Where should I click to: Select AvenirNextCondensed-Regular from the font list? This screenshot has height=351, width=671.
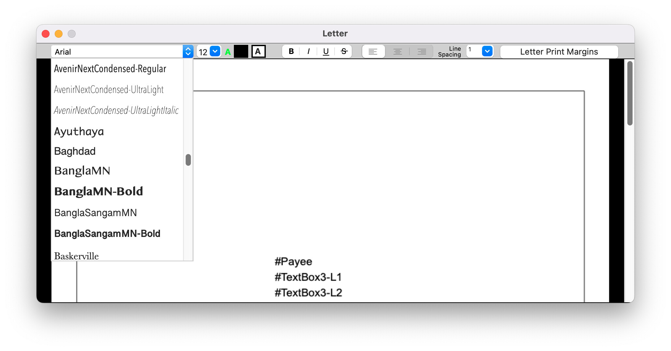click(x=110, y=69)
